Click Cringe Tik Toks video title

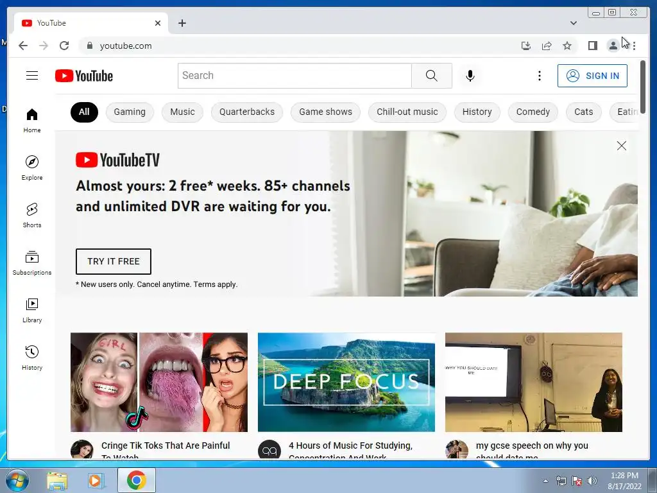[166, 450]
